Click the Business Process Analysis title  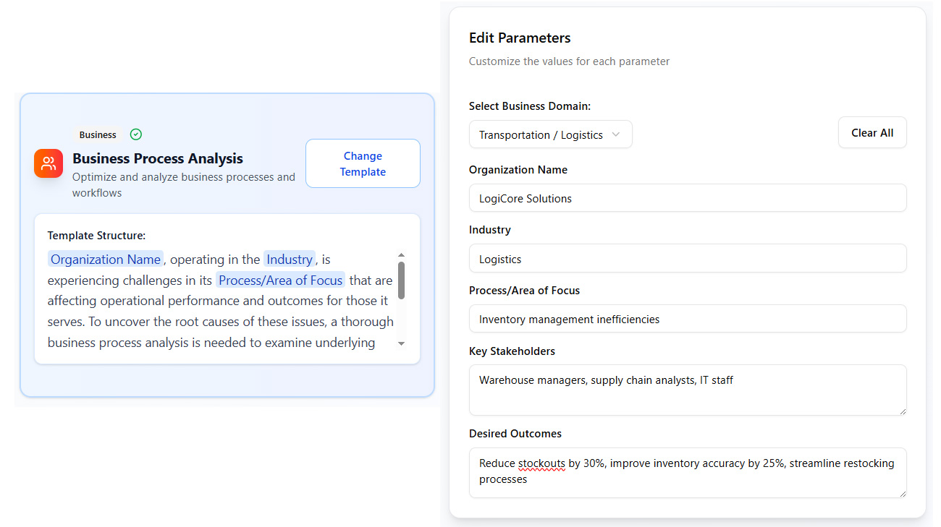coord(158,158)
